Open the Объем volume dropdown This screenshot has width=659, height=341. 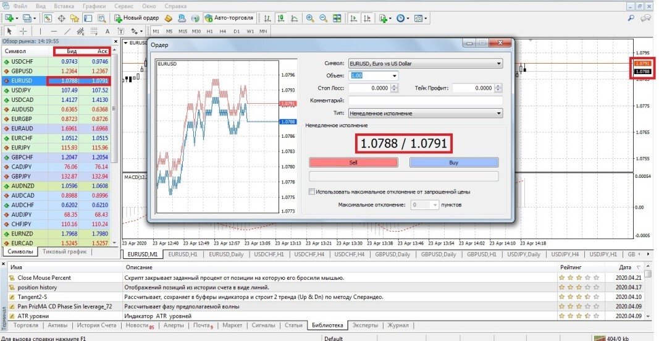coord(394,76)
